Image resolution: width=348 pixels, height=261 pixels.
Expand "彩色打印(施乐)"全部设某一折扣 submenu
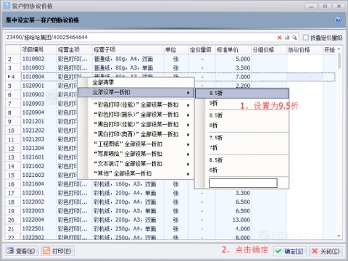pos(135,115)
